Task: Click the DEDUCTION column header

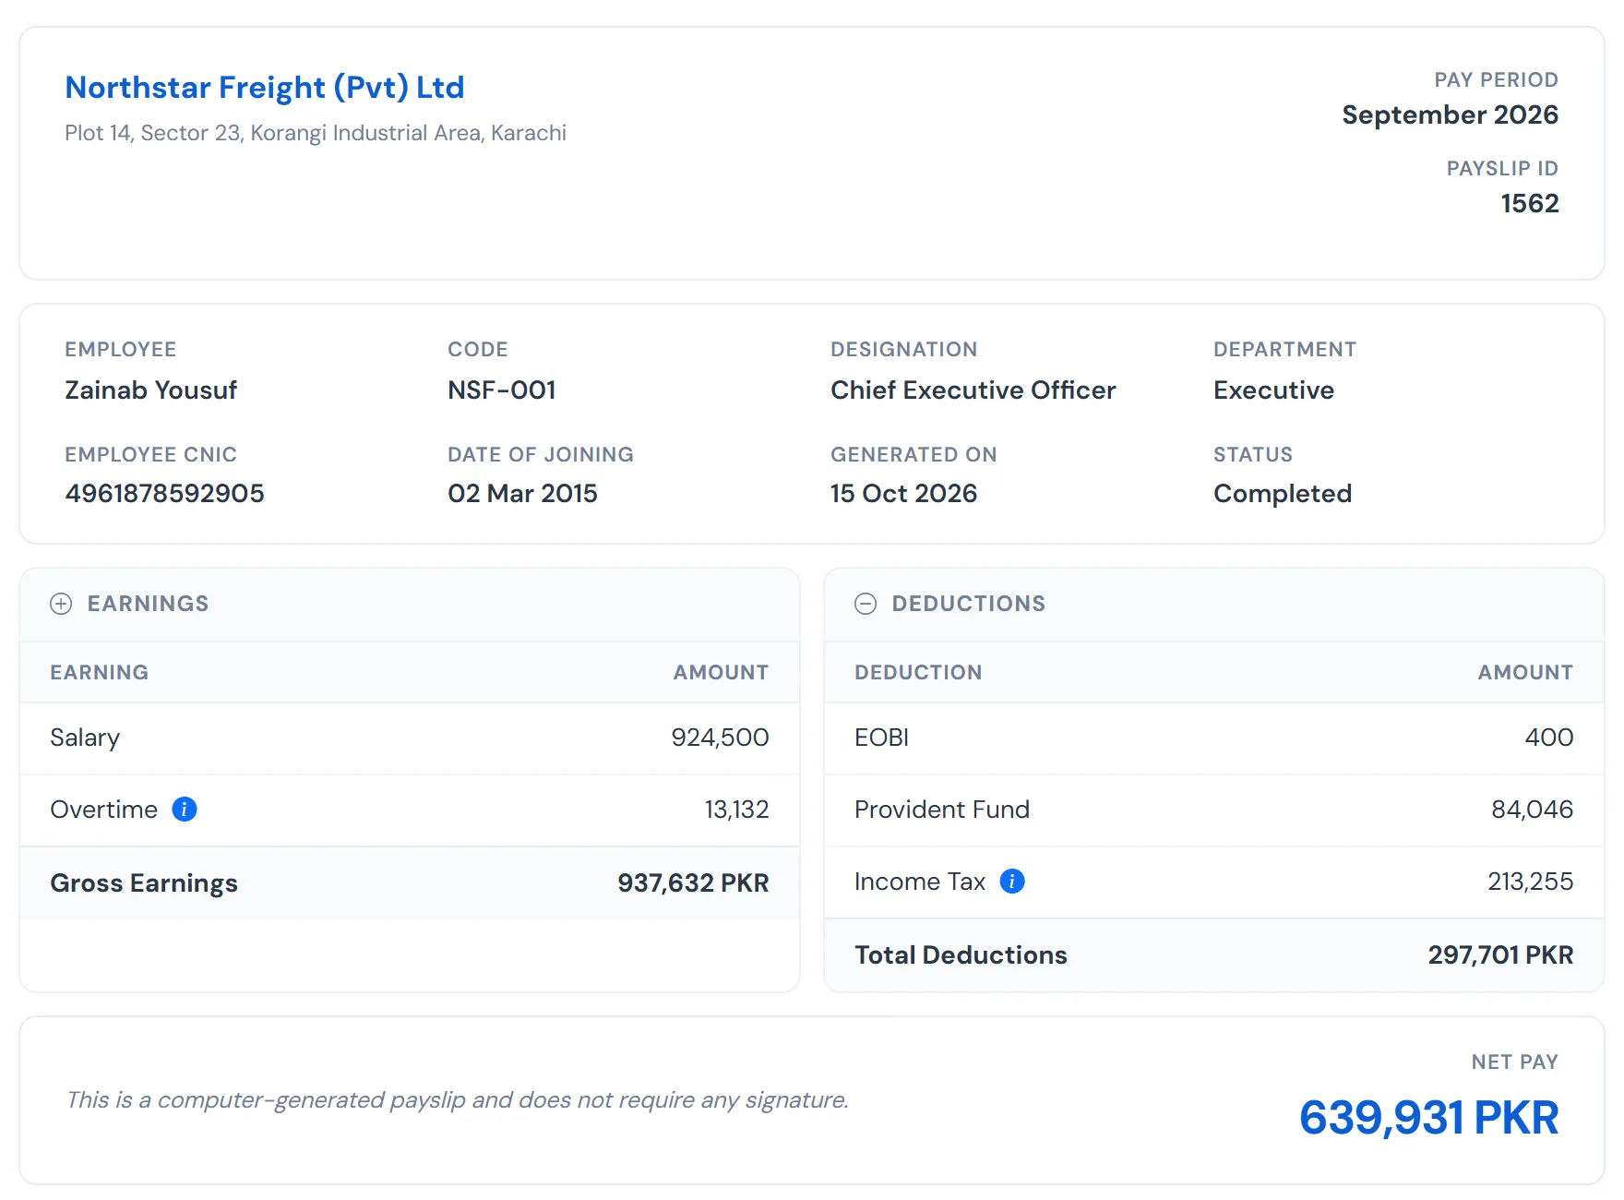Action: [918, 673]
